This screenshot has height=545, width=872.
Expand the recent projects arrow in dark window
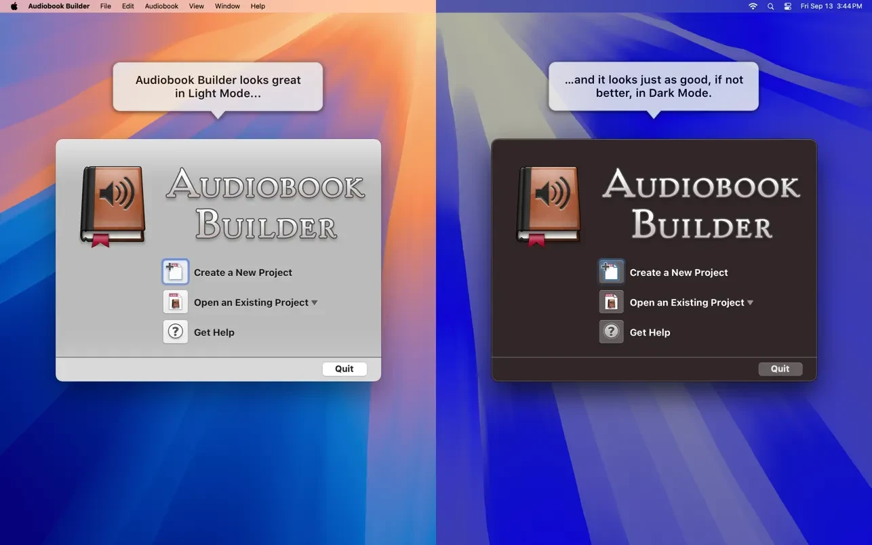point(750,303)
